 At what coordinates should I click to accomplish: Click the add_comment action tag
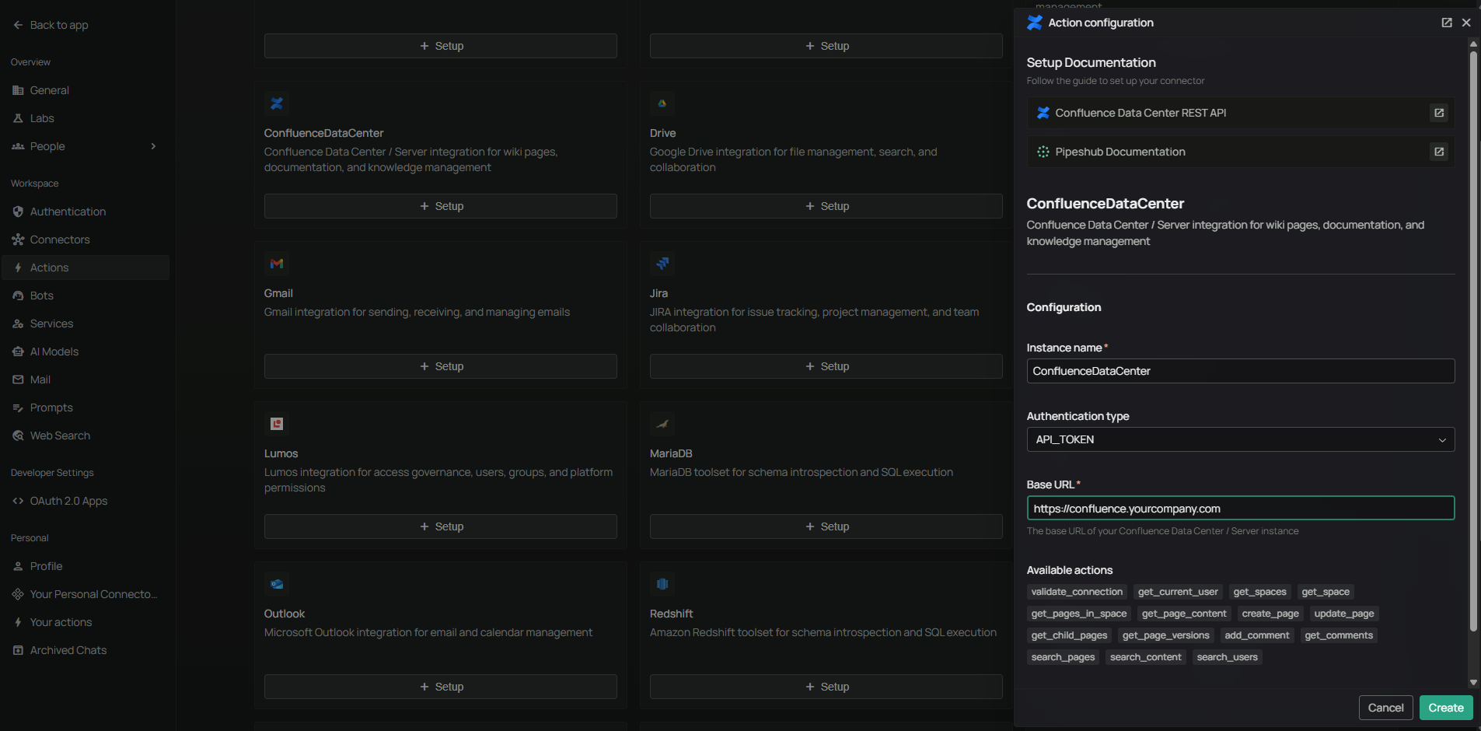(x=1257, y=635)
